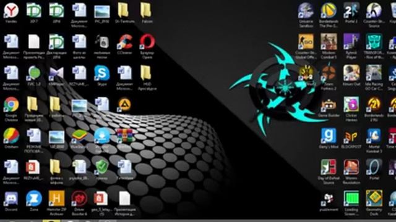The height and width of the screenshot is (222, 396).
Task: Open the РЕЗЮМЕ ПОПОВА Word document
Action: 34,136
